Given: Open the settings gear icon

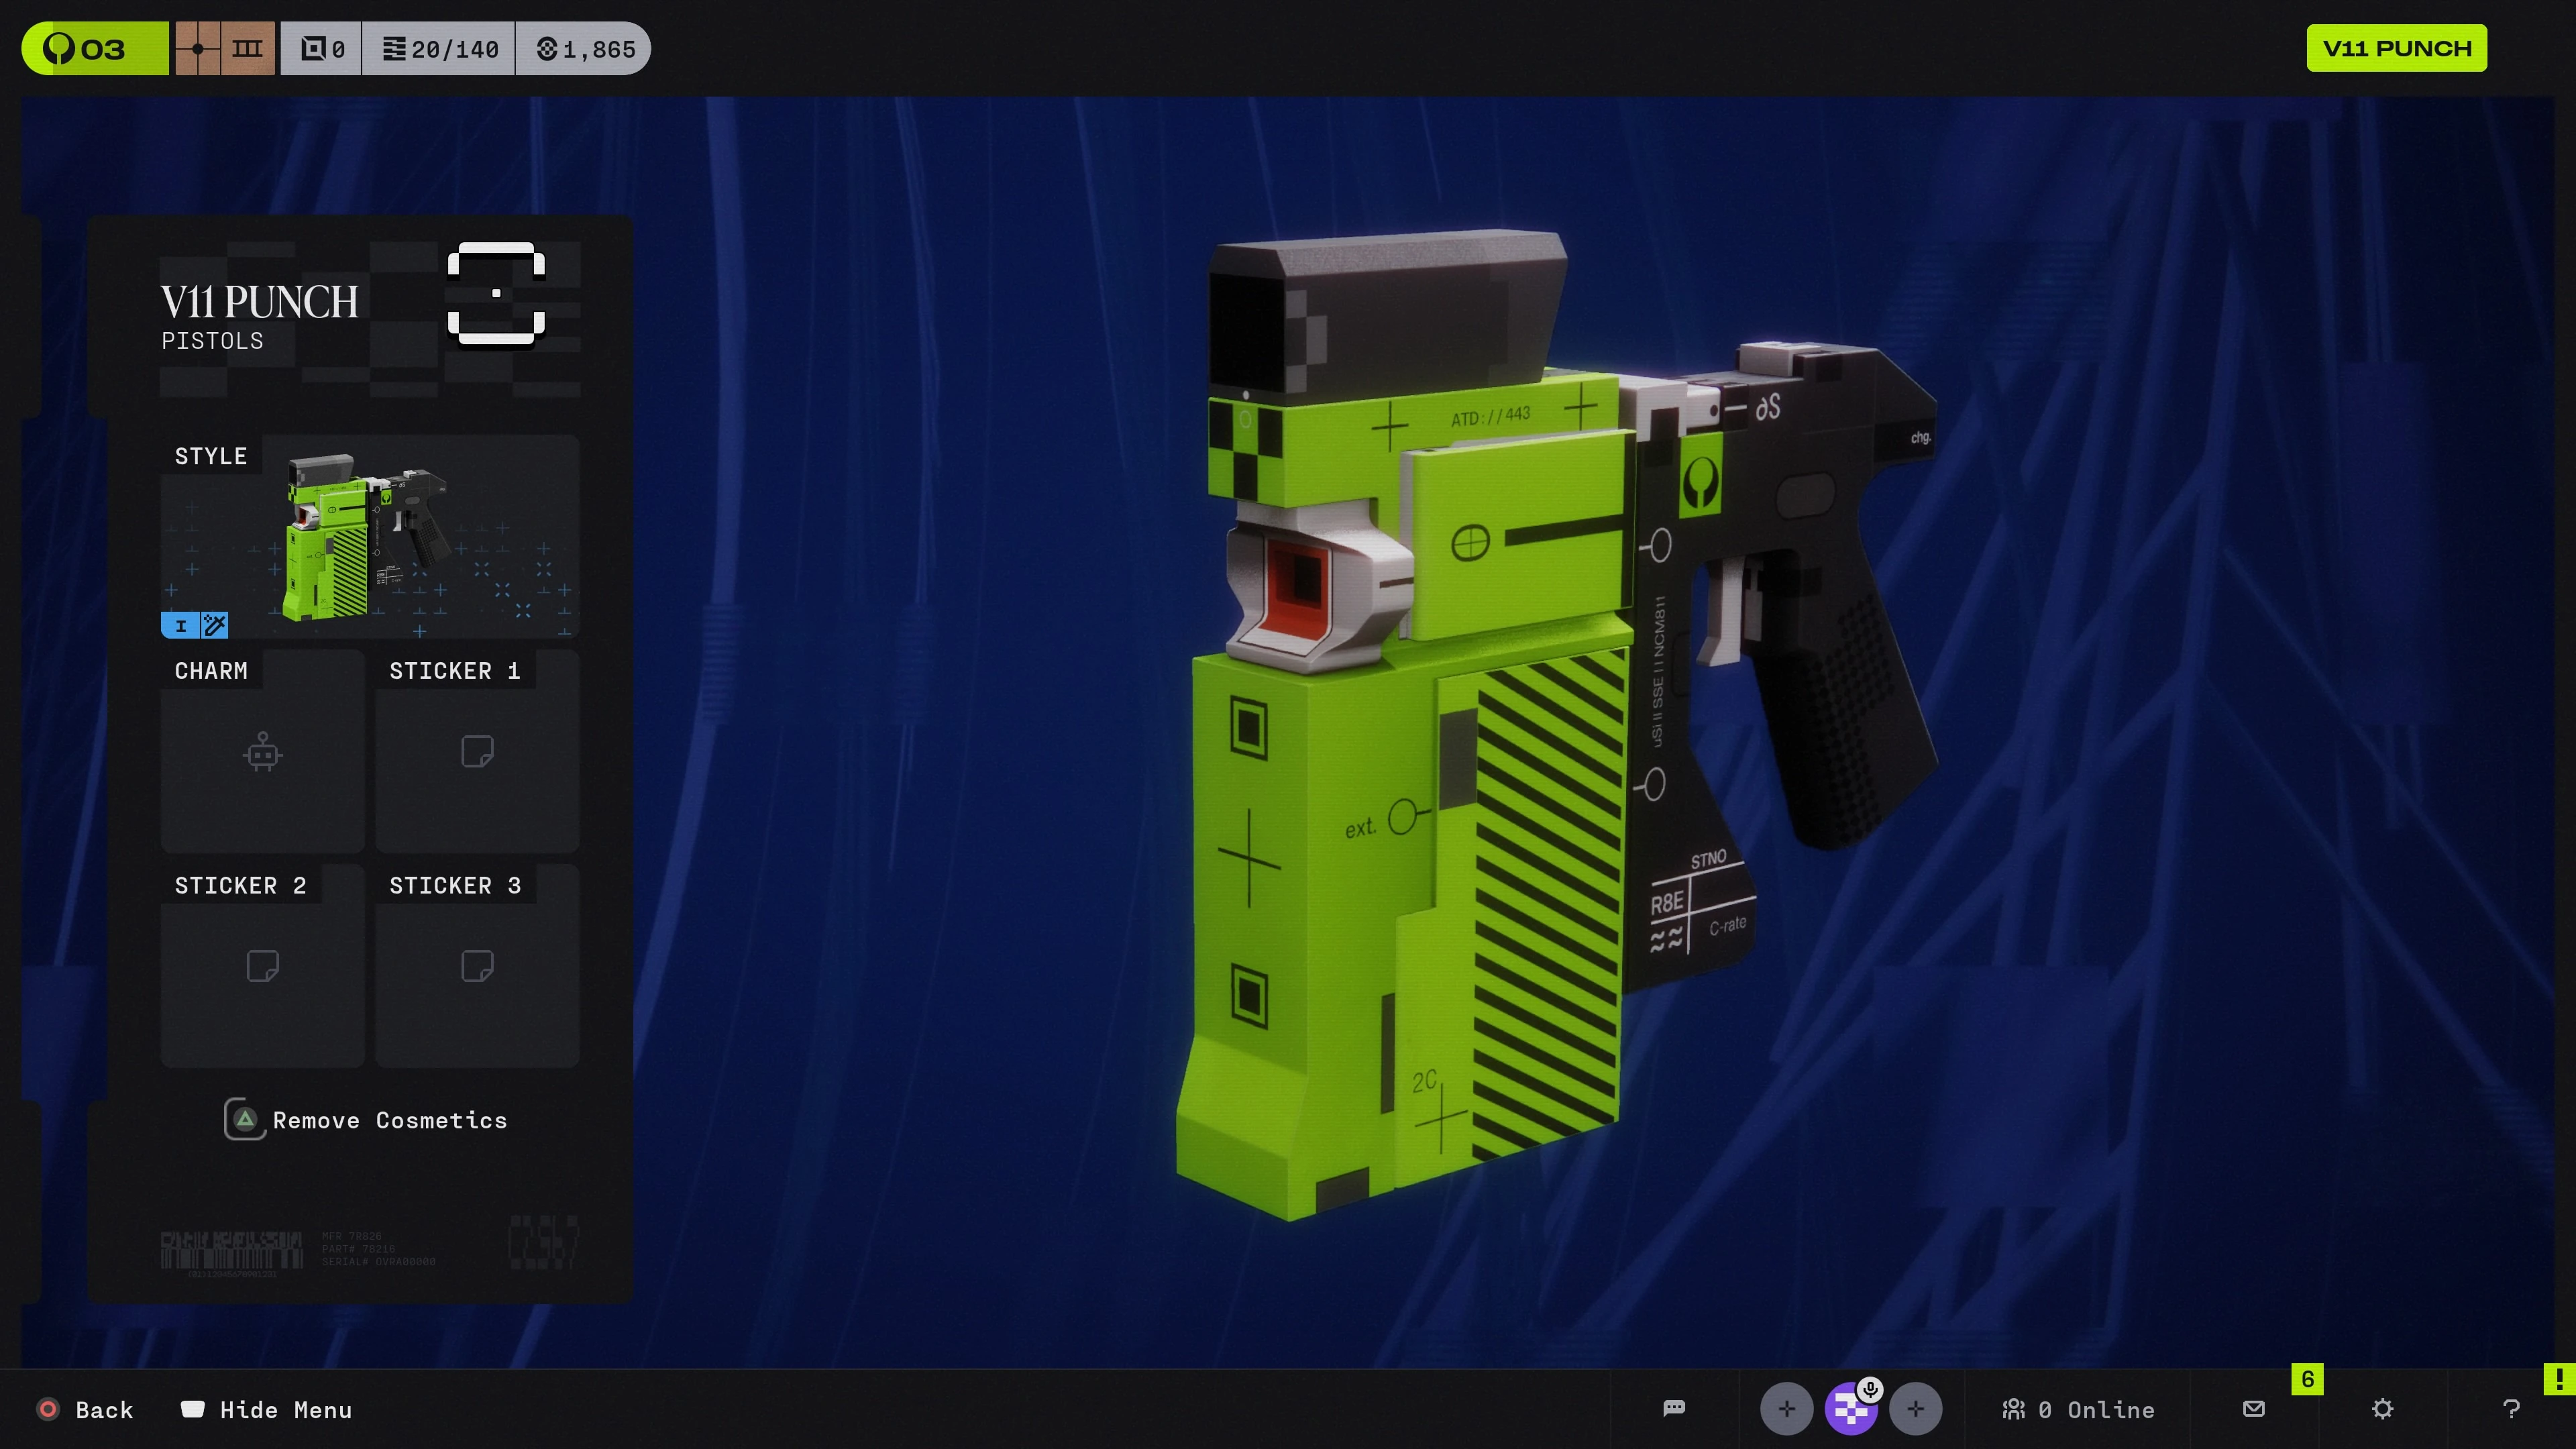Looking at the screenshot, I should click(x=2383, y=1409).
